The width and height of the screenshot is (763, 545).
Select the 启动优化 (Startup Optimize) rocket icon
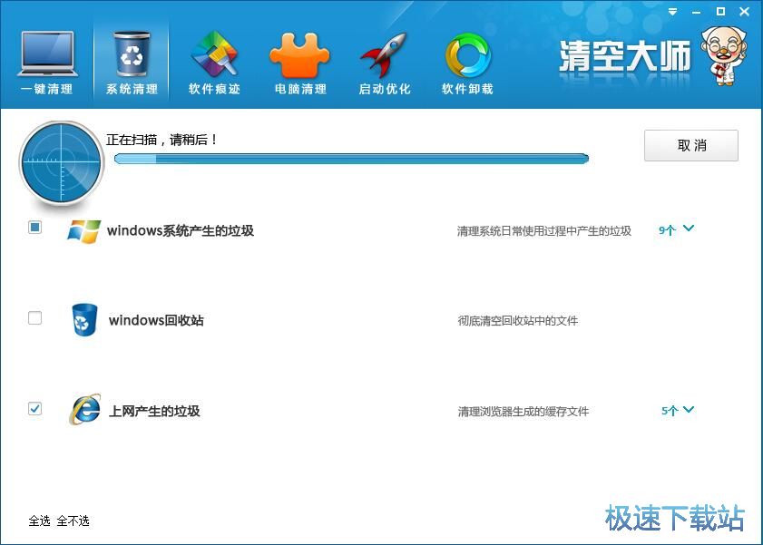coord(384,53)
